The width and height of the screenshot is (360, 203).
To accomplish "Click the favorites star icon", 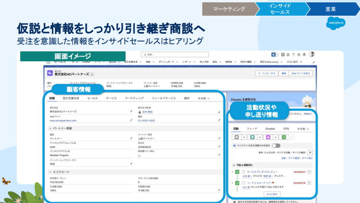I will 273,54.
